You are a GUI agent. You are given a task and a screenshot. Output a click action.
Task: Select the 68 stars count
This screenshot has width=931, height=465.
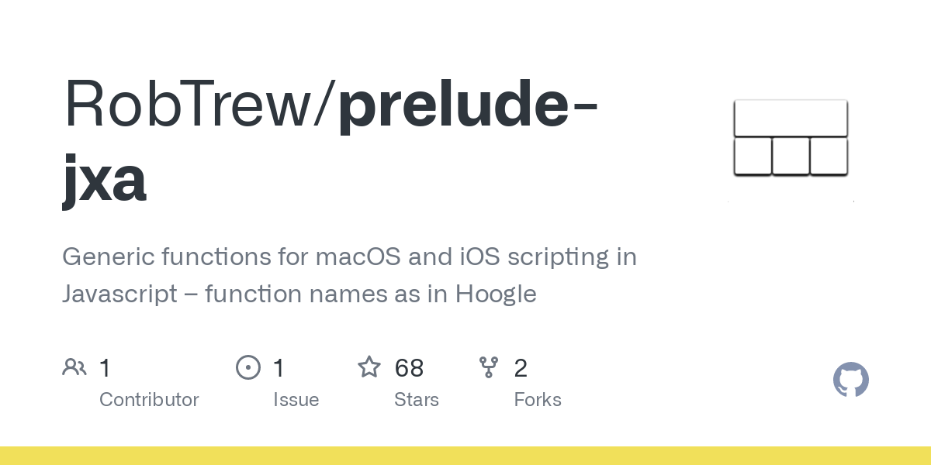409,368
